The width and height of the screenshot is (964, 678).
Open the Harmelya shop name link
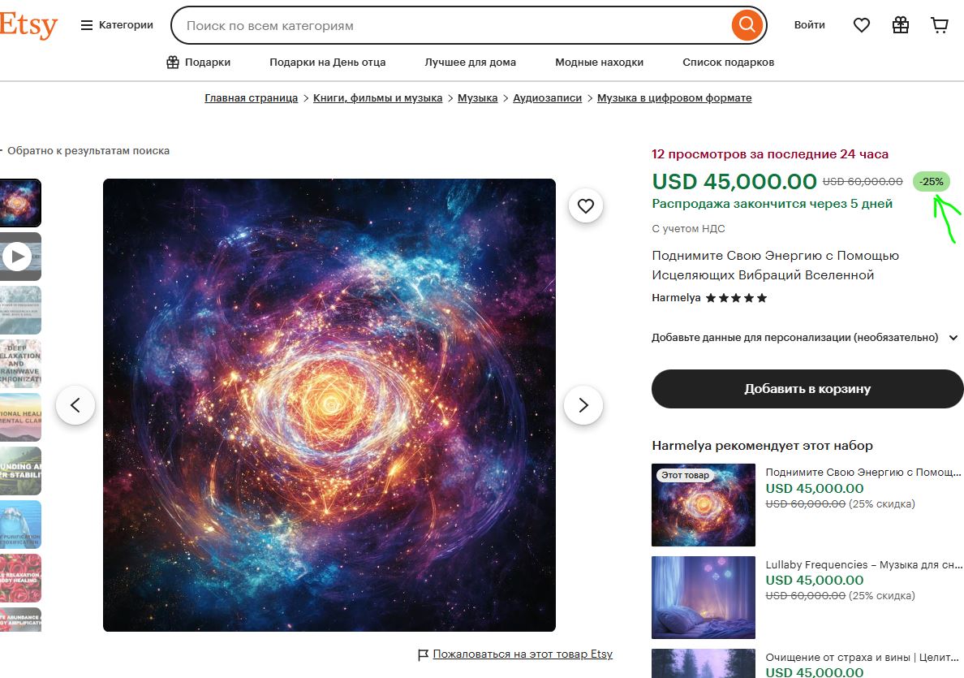(676, 298)
